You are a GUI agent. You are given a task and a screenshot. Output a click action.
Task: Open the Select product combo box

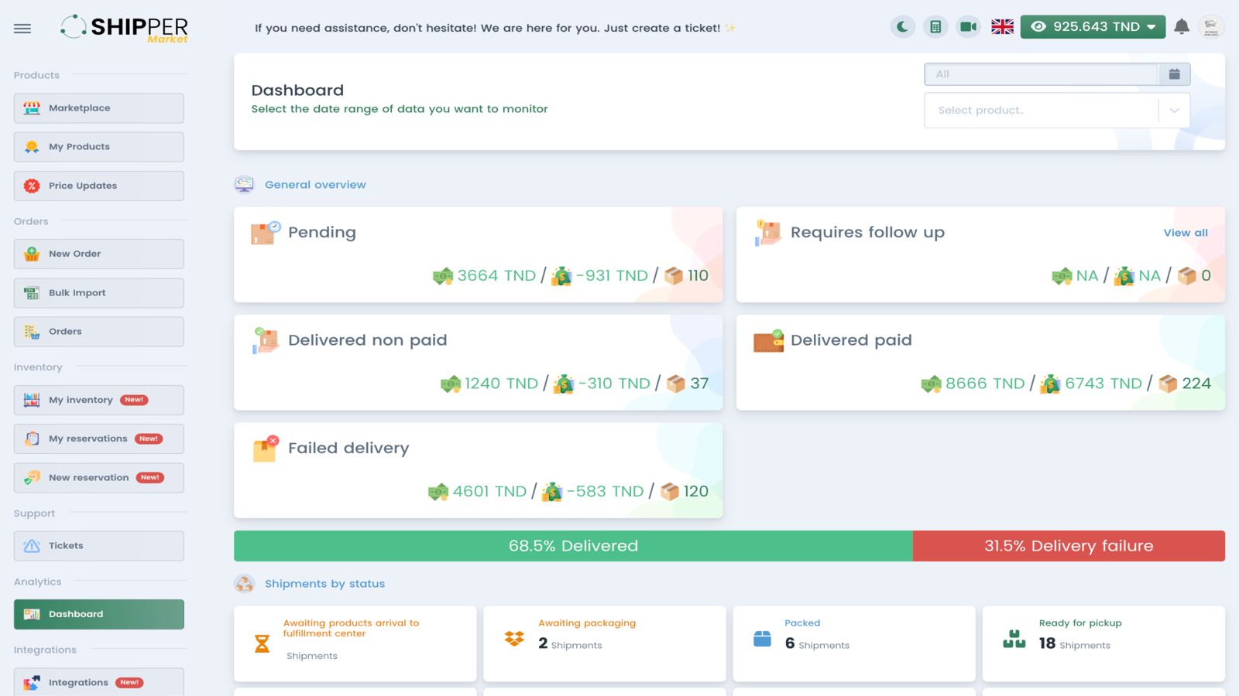(1057, 110)
